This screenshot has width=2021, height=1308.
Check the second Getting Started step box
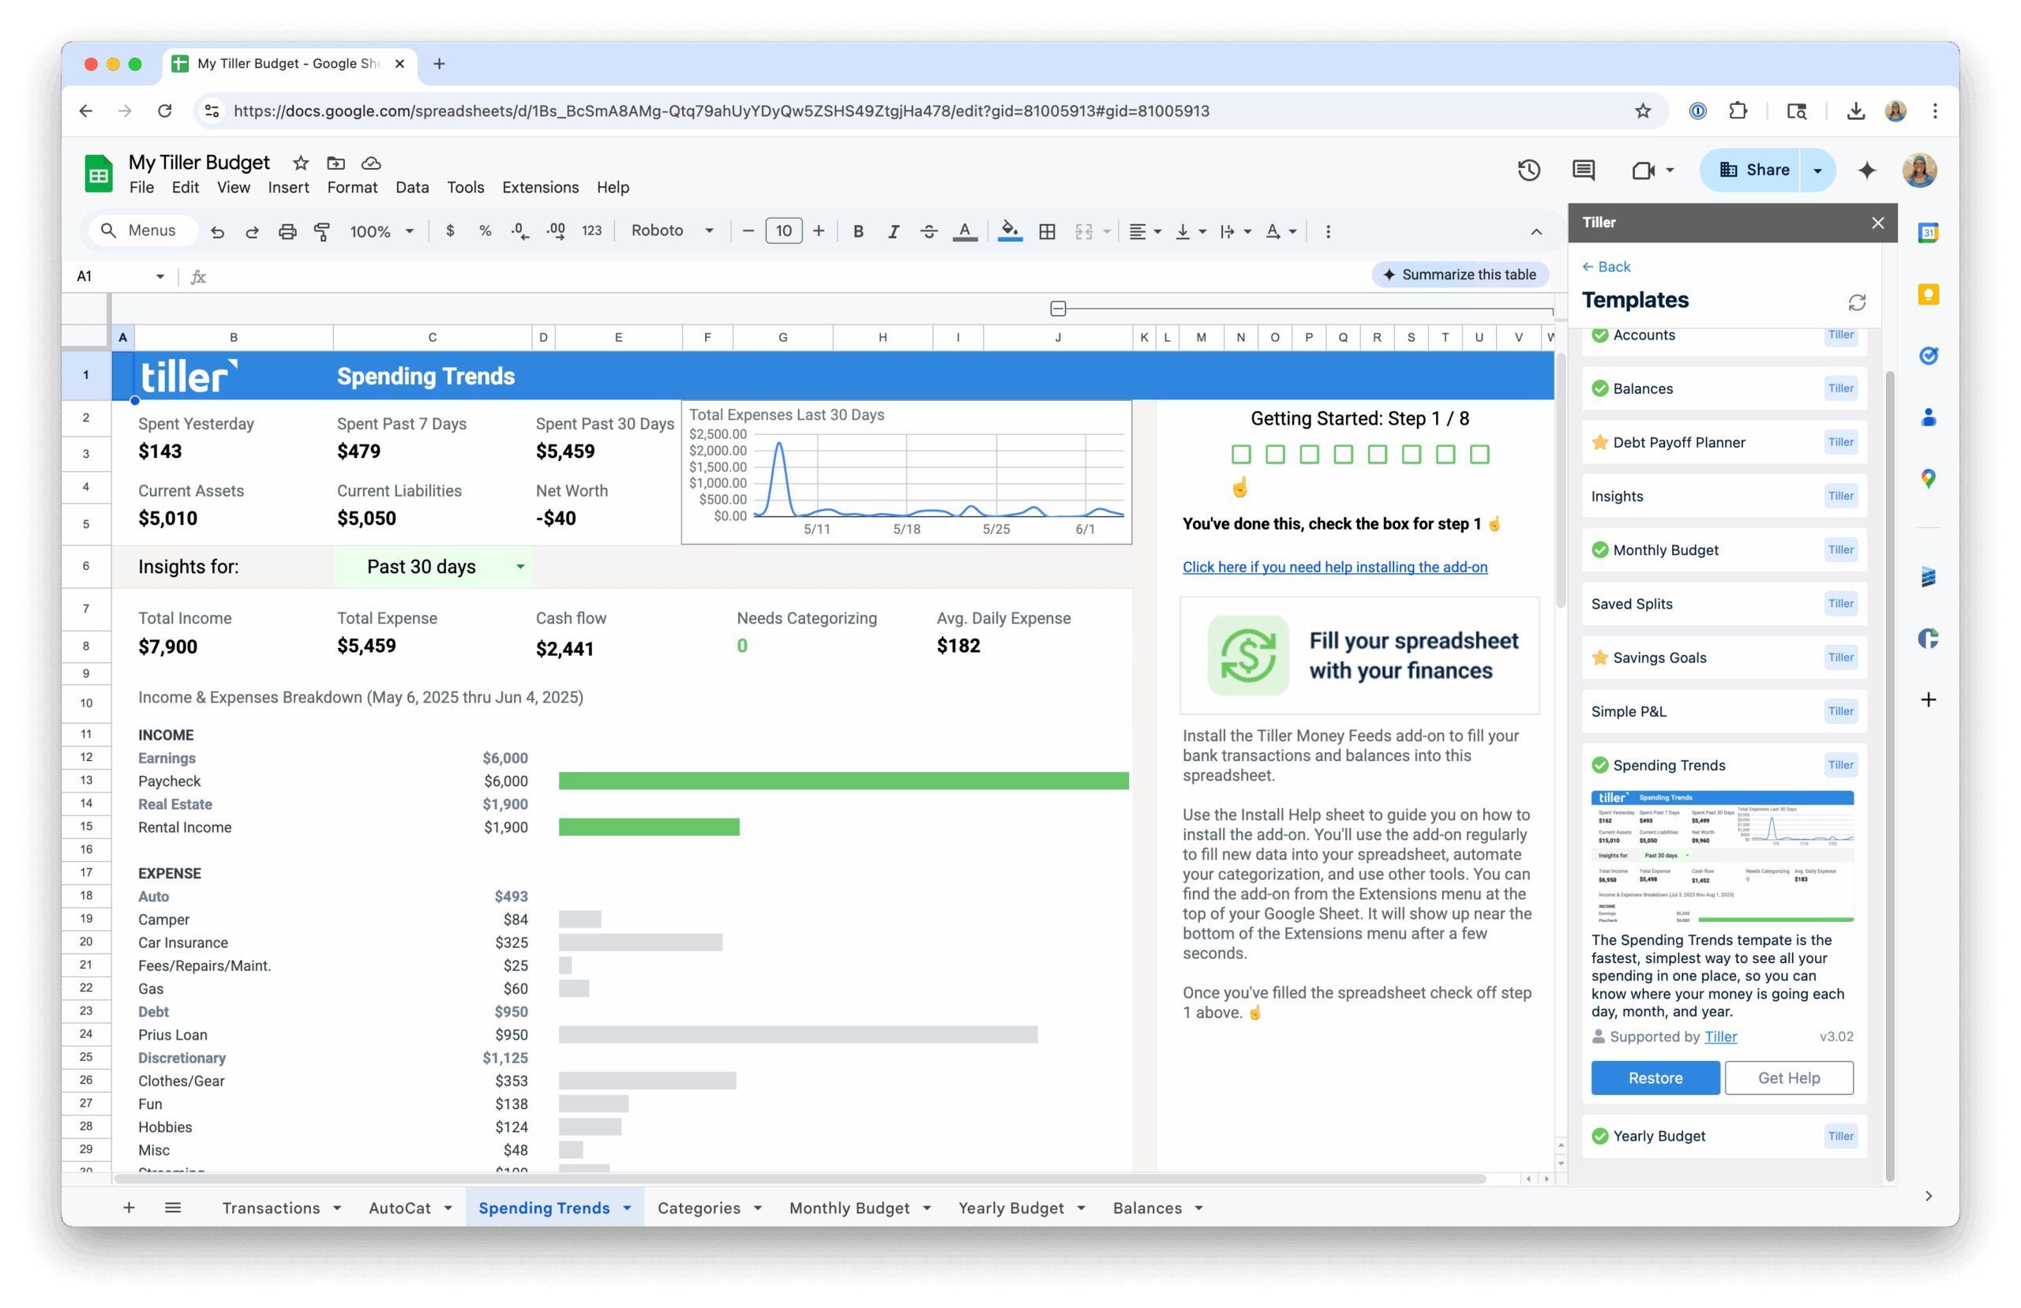(x=1275, y=455)
